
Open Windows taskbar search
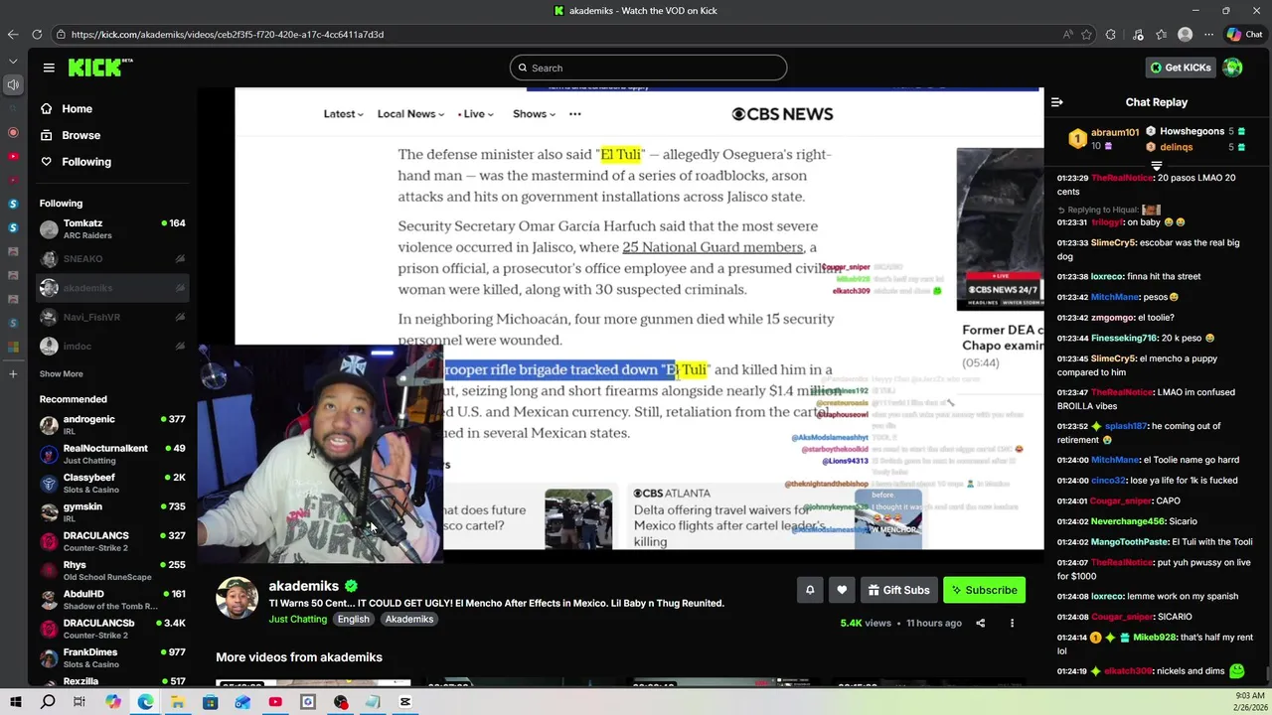pos(48,702)
